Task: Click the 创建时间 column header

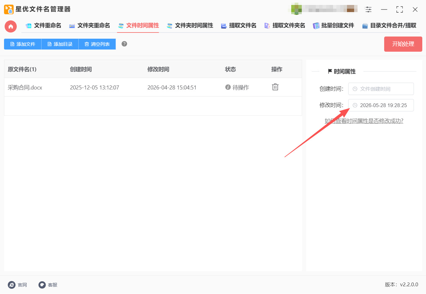Action: coord(81,69)
